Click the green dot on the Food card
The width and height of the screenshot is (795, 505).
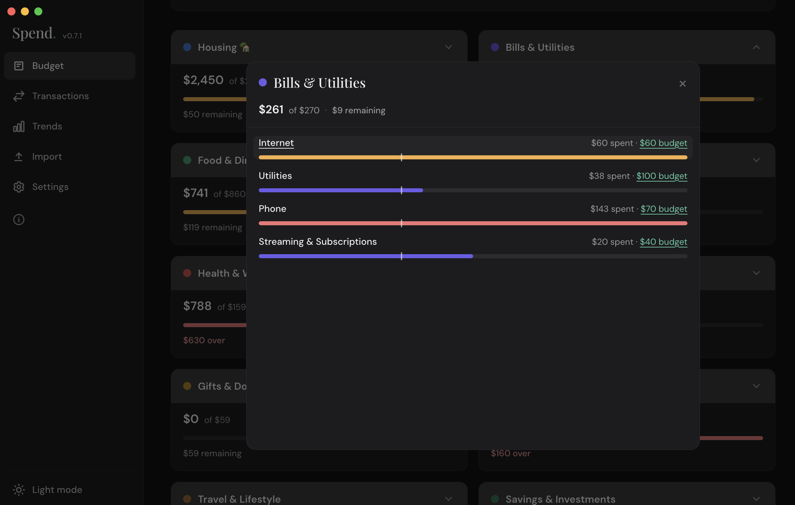tap(187, 160)
